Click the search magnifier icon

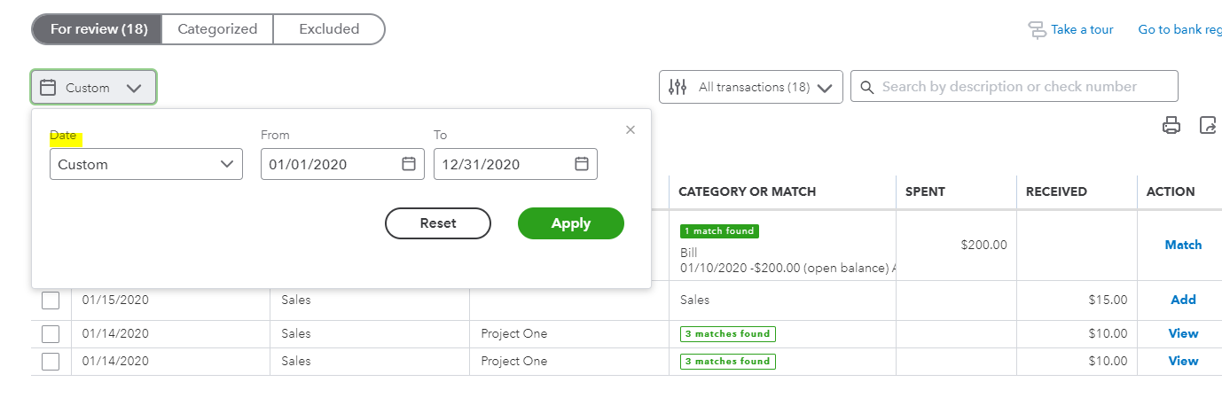pyautogui.click(x=866, y=87)
